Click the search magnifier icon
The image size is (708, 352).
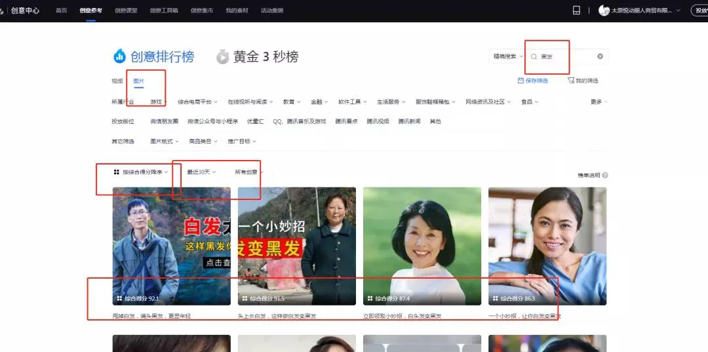(x=534, y=57)
